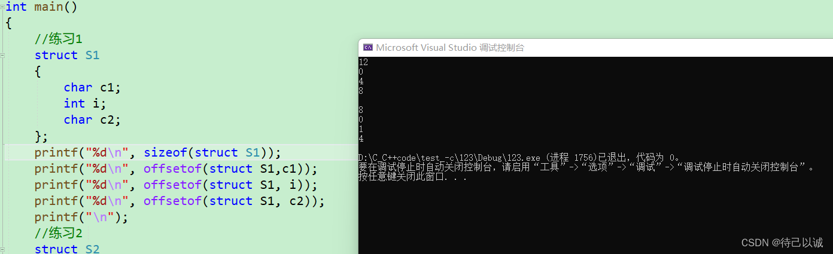
Task: Click the console output value '1'
Action: [x=361, y=129]
